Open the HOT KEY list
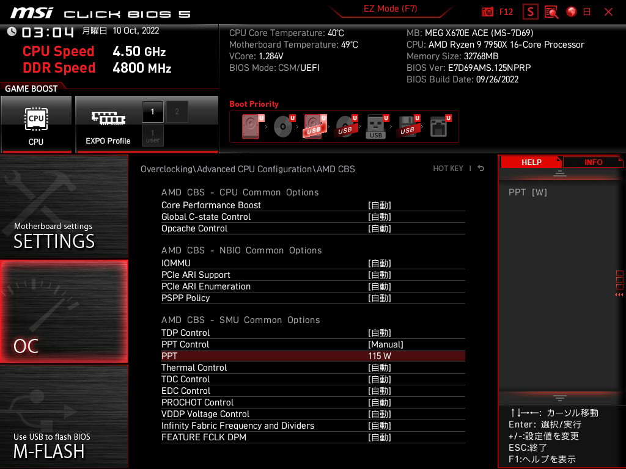 point(448,169)
